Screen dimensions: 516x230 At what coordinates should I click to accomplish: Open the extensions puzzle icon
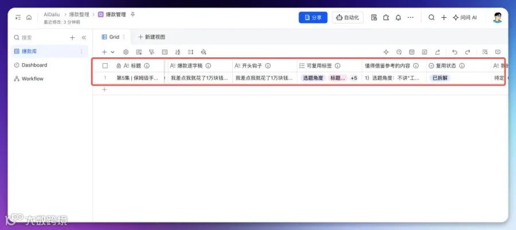[386, 18]
